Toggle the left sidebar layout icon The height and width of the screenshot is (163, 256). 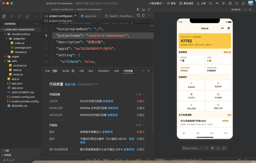click(x=138, y=10)
